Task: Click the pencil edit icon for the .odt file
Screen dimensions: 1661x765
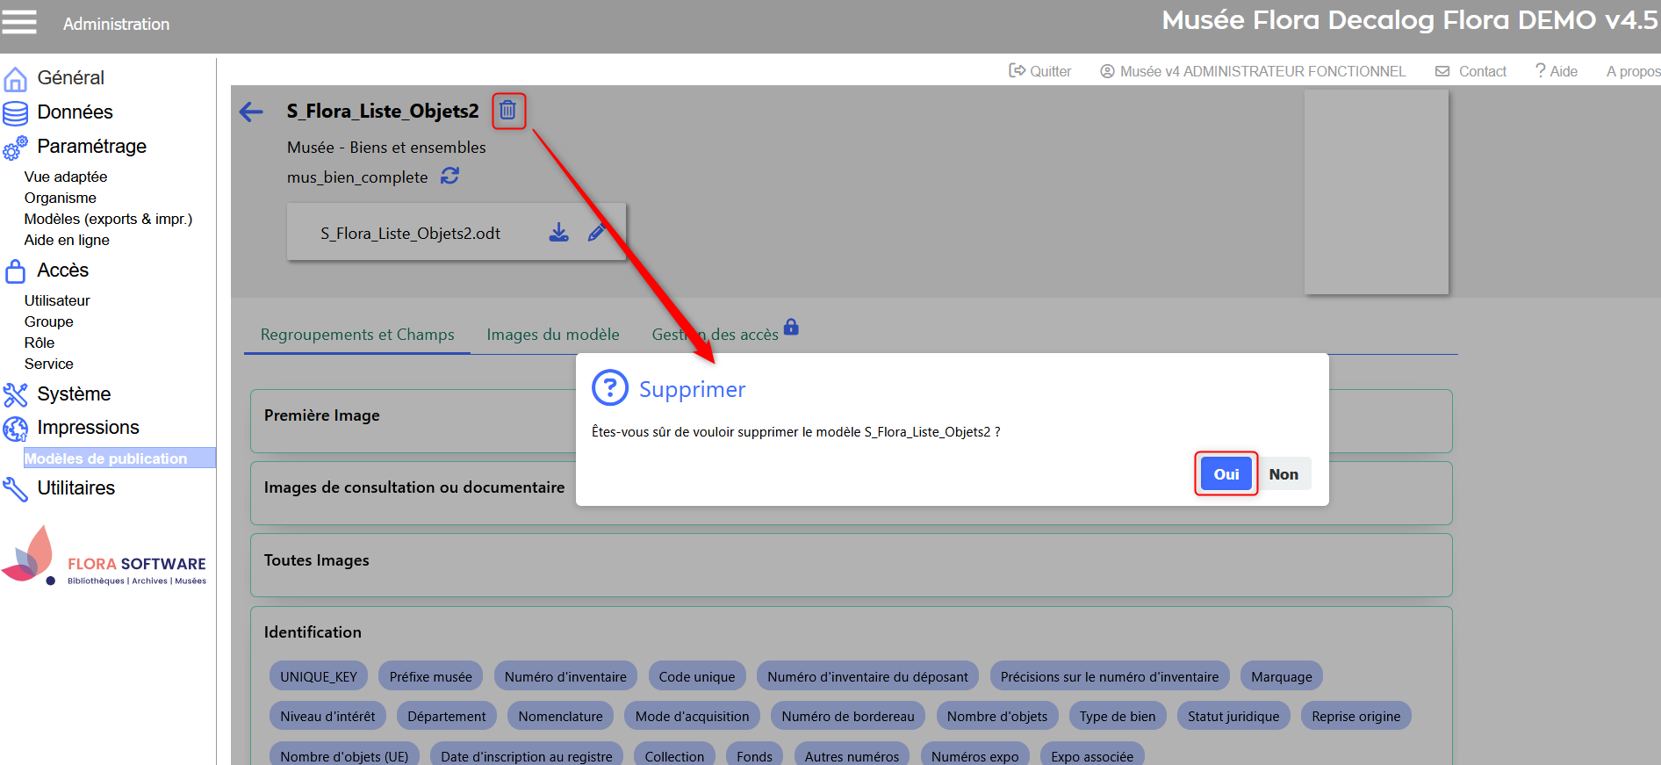Action: [596, 233]
